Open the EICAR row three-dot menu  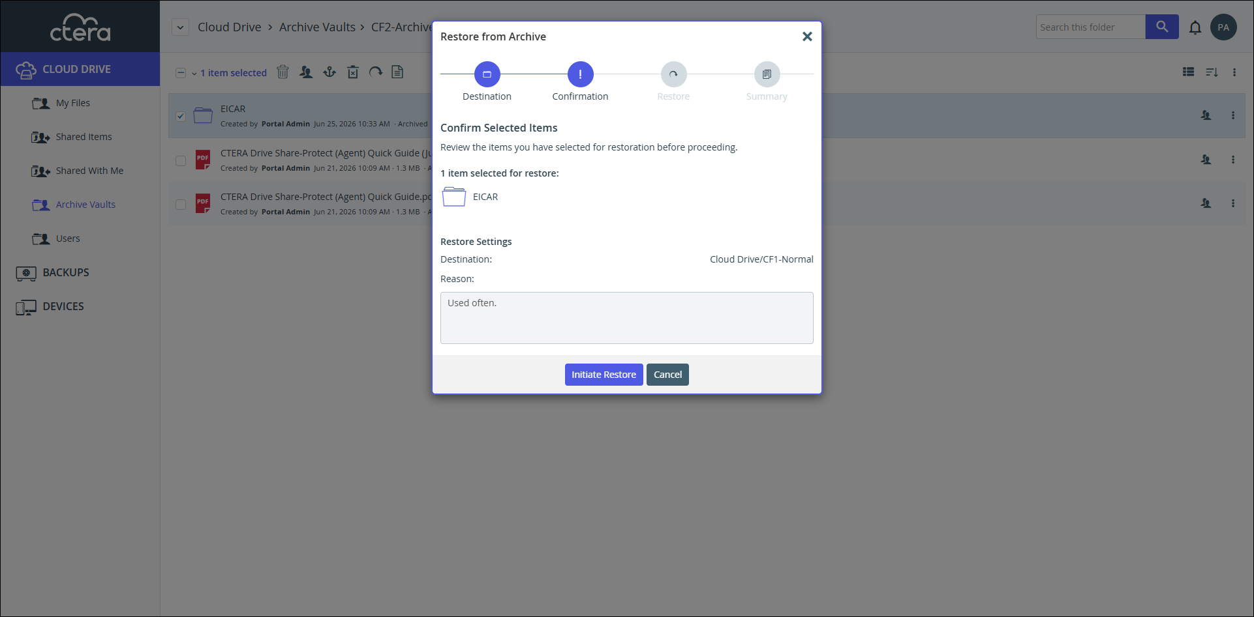[1233, 115]
